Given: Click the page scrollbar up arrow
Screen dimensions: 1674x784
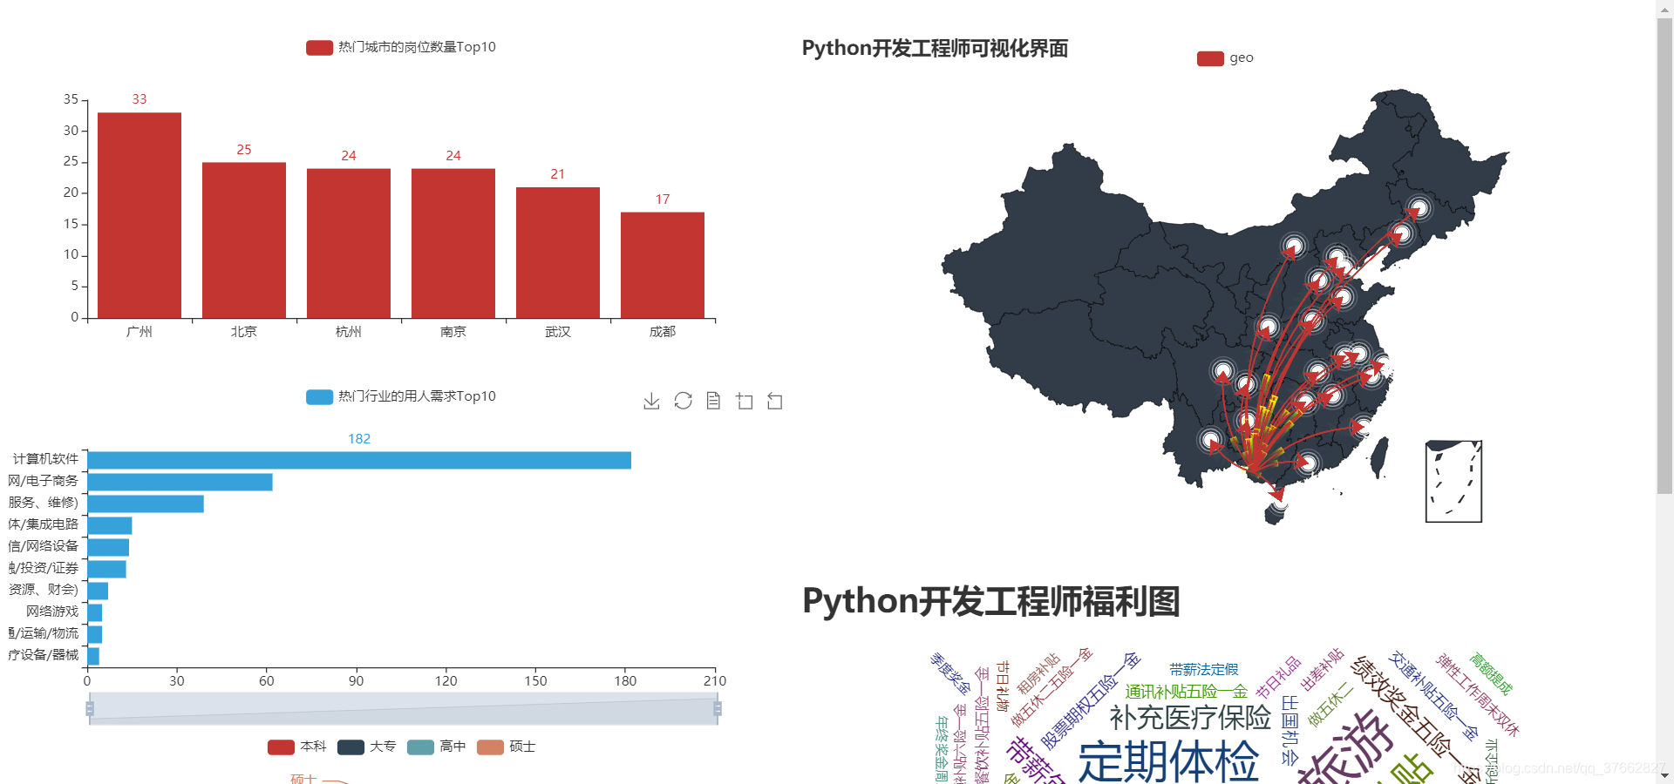Looking at the screenshot, I should tap(1664, 7).
